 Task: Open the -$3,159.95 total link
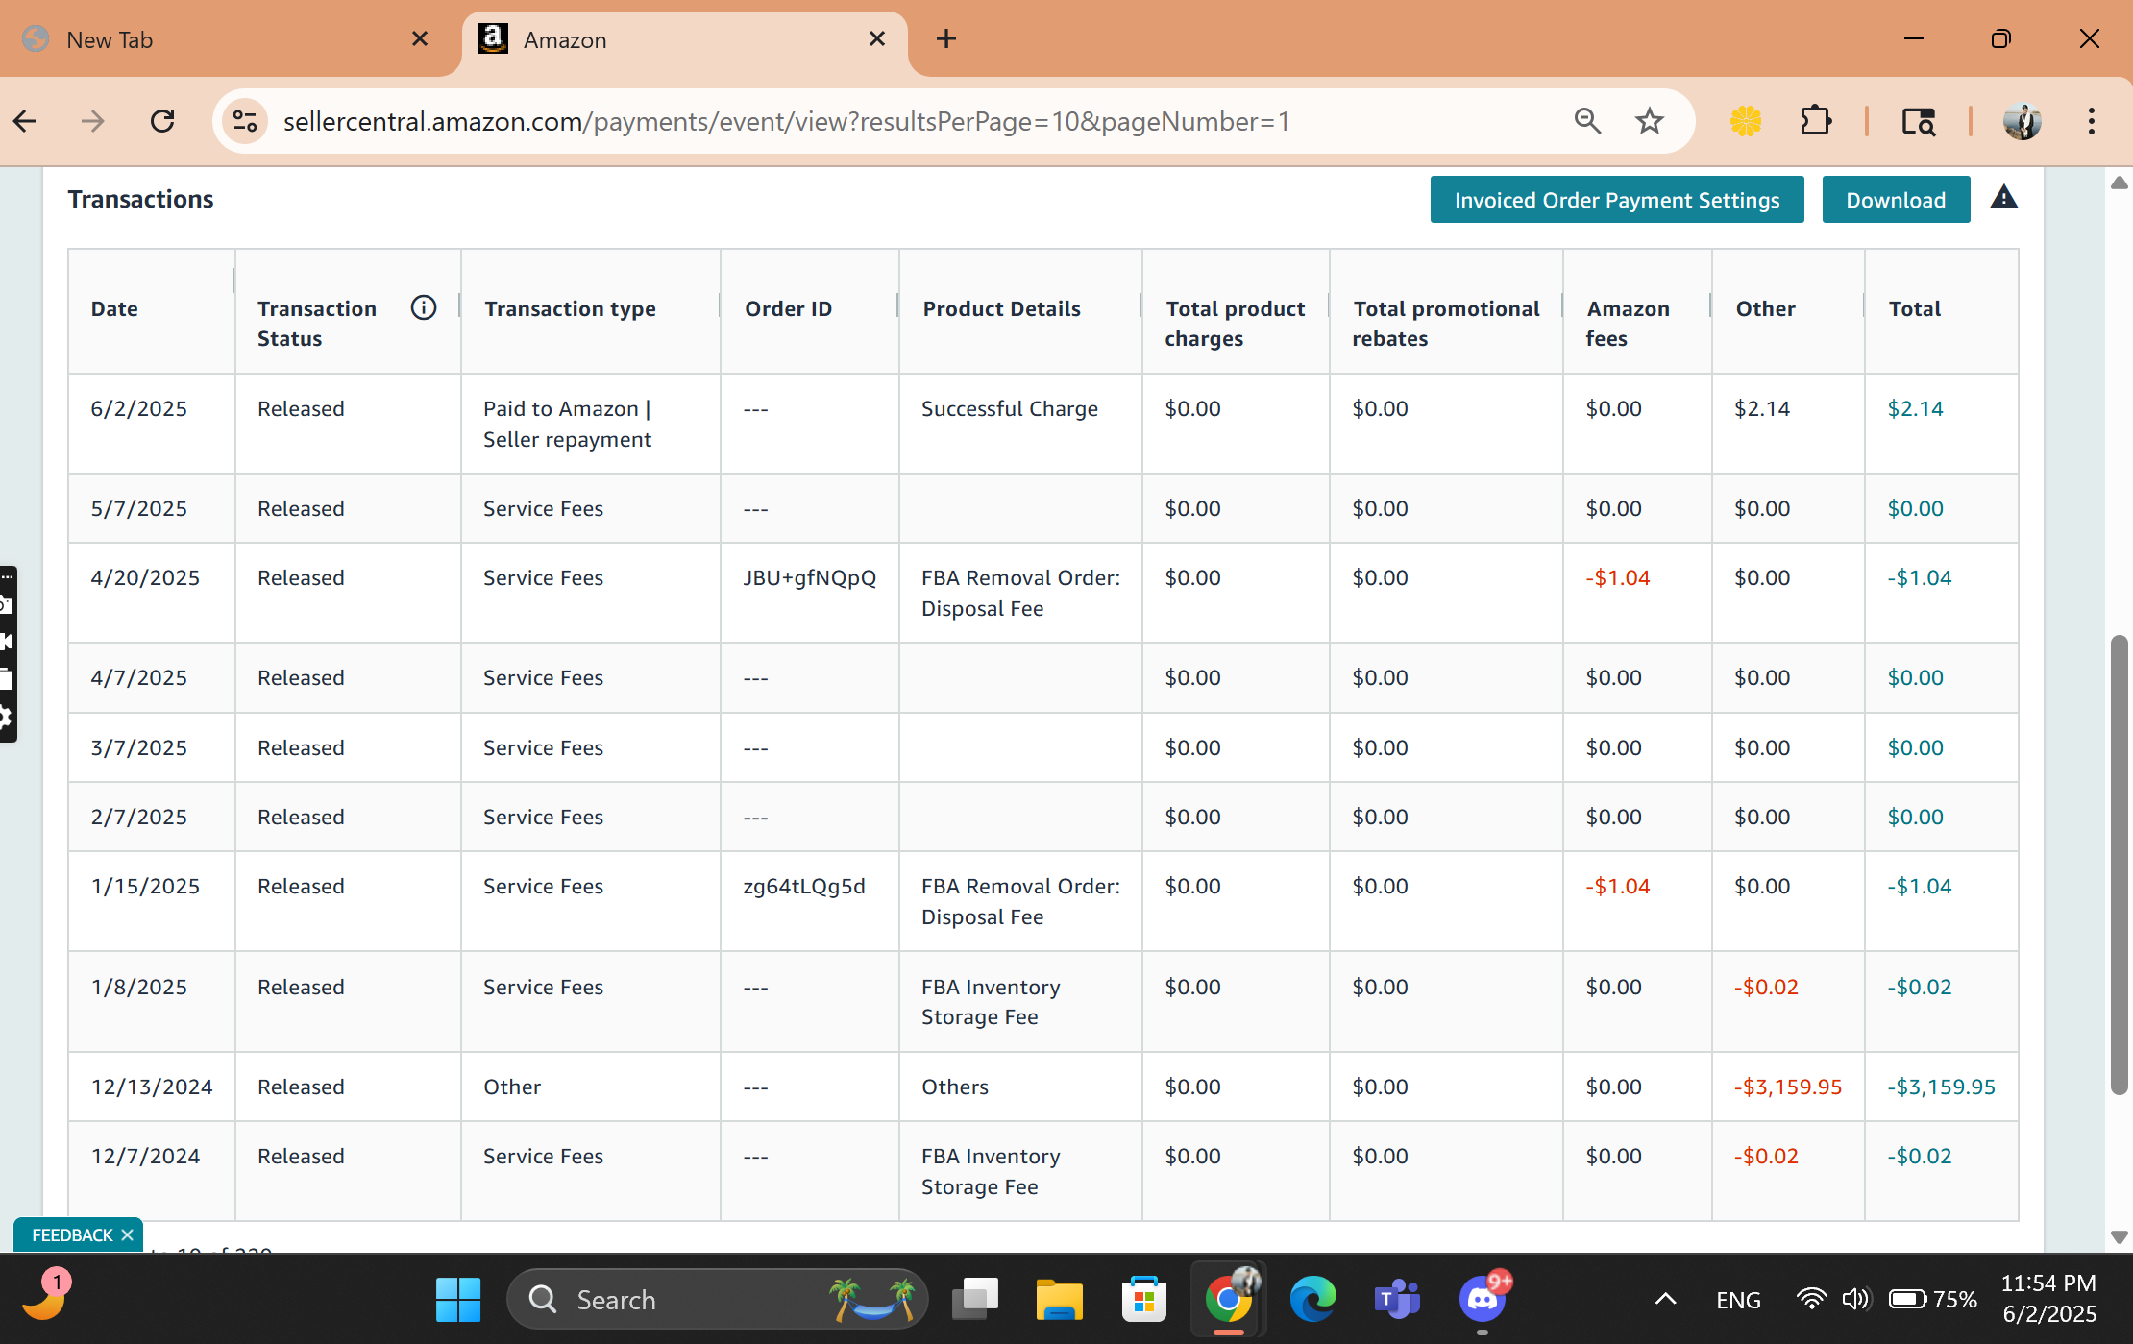coord(1941,1087)
